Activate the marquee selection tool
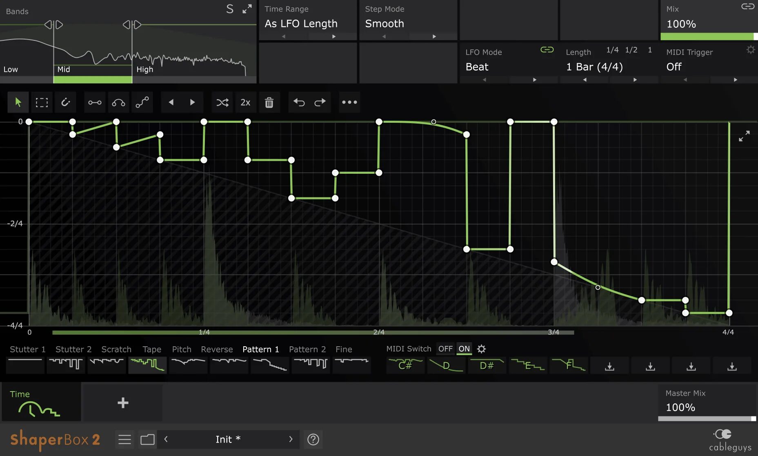758x456 pixels. [42, 102]
